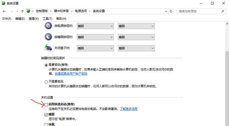Image resolution: width=229 pixels, height=126 pixels.
Task: Click the address bar control panel icon
Action: click(28, 11)
